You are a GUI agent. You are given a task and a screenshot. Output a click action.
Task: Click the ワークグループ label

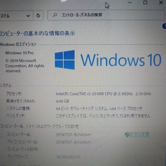tap(18, 157)
